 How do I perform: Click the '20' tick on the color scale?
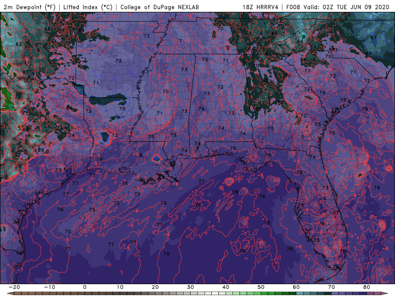(x=155, y=287)
